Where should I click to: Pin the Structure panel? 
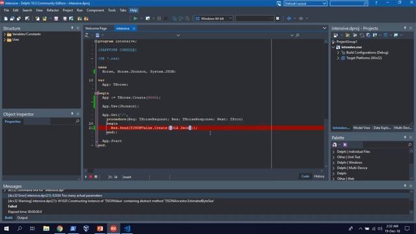tap(72, 28)
